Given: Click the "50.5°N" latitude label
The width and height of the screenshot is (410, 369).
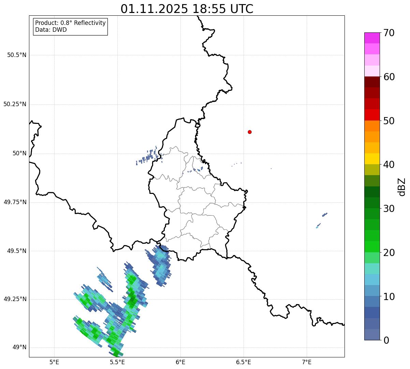Looking at the screenshot, I should [17, 55].
